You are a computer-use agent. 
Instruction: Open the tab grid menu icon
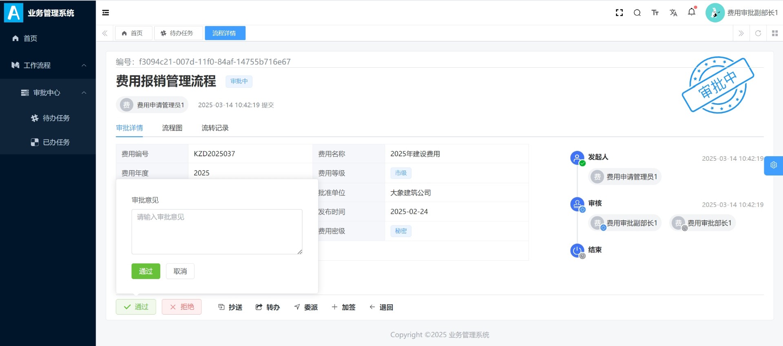[x=775, y=33]
